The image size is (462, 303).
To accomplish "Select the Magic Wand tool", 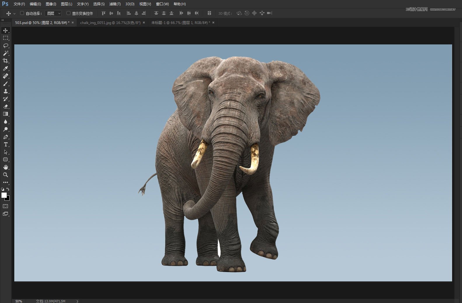I will pos(6,53).
